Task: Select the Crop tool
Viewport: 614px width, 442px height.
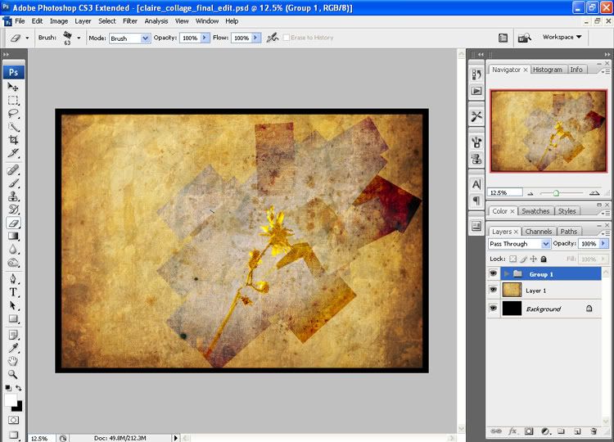Action: (x=13, y=140)
